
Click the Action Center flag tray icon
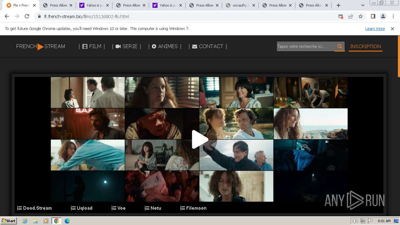[370, 221]
